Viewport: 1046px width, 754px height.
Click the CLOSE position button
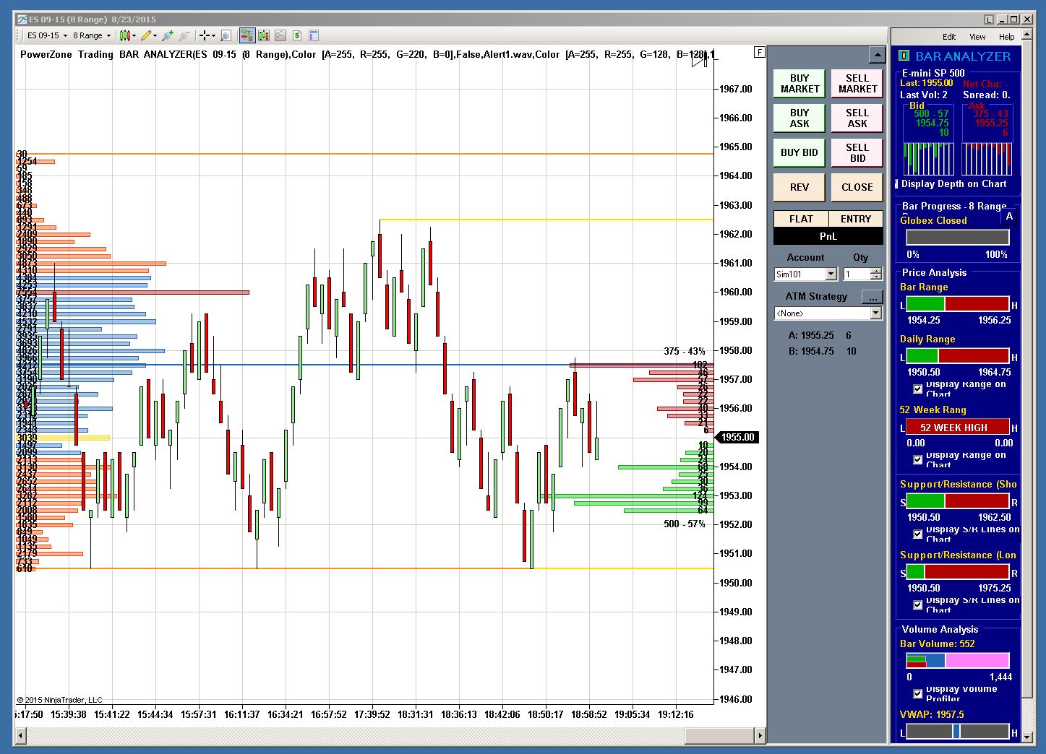(x=857, y=188)
